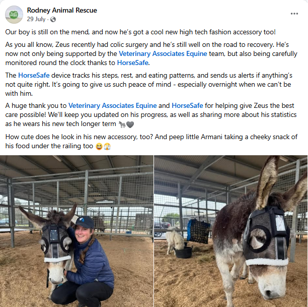
Task: Click the Rodney Animal Rescue profile picture
Action: (14, 15)
